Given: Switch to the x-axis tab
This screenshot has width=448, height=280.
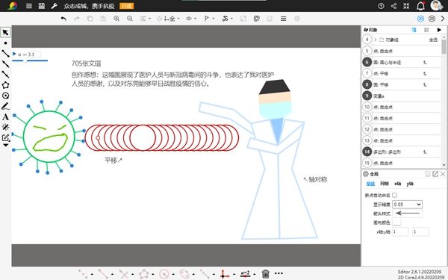Looking at the screenshot, I should [397, 184].
